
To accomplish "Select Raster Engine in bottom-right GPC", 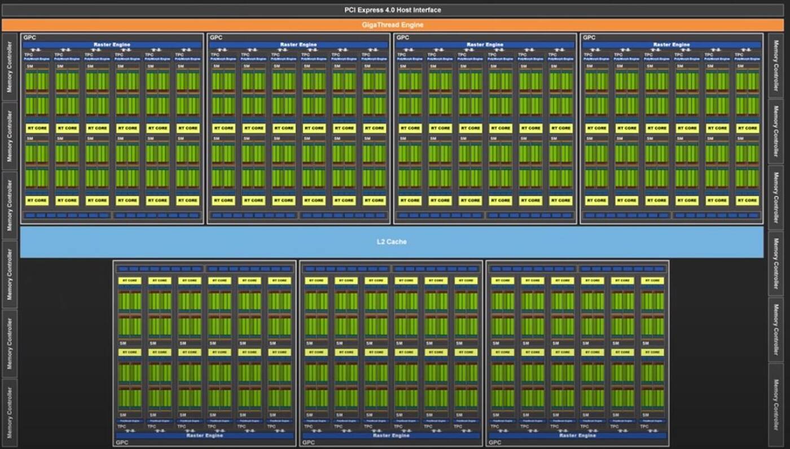I will click(577, 435).
